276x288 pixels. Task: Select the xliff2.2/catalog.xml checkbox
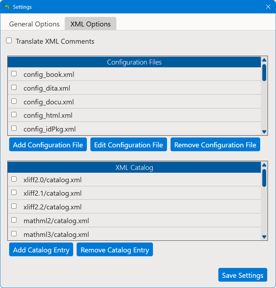(x=14, y=206)
